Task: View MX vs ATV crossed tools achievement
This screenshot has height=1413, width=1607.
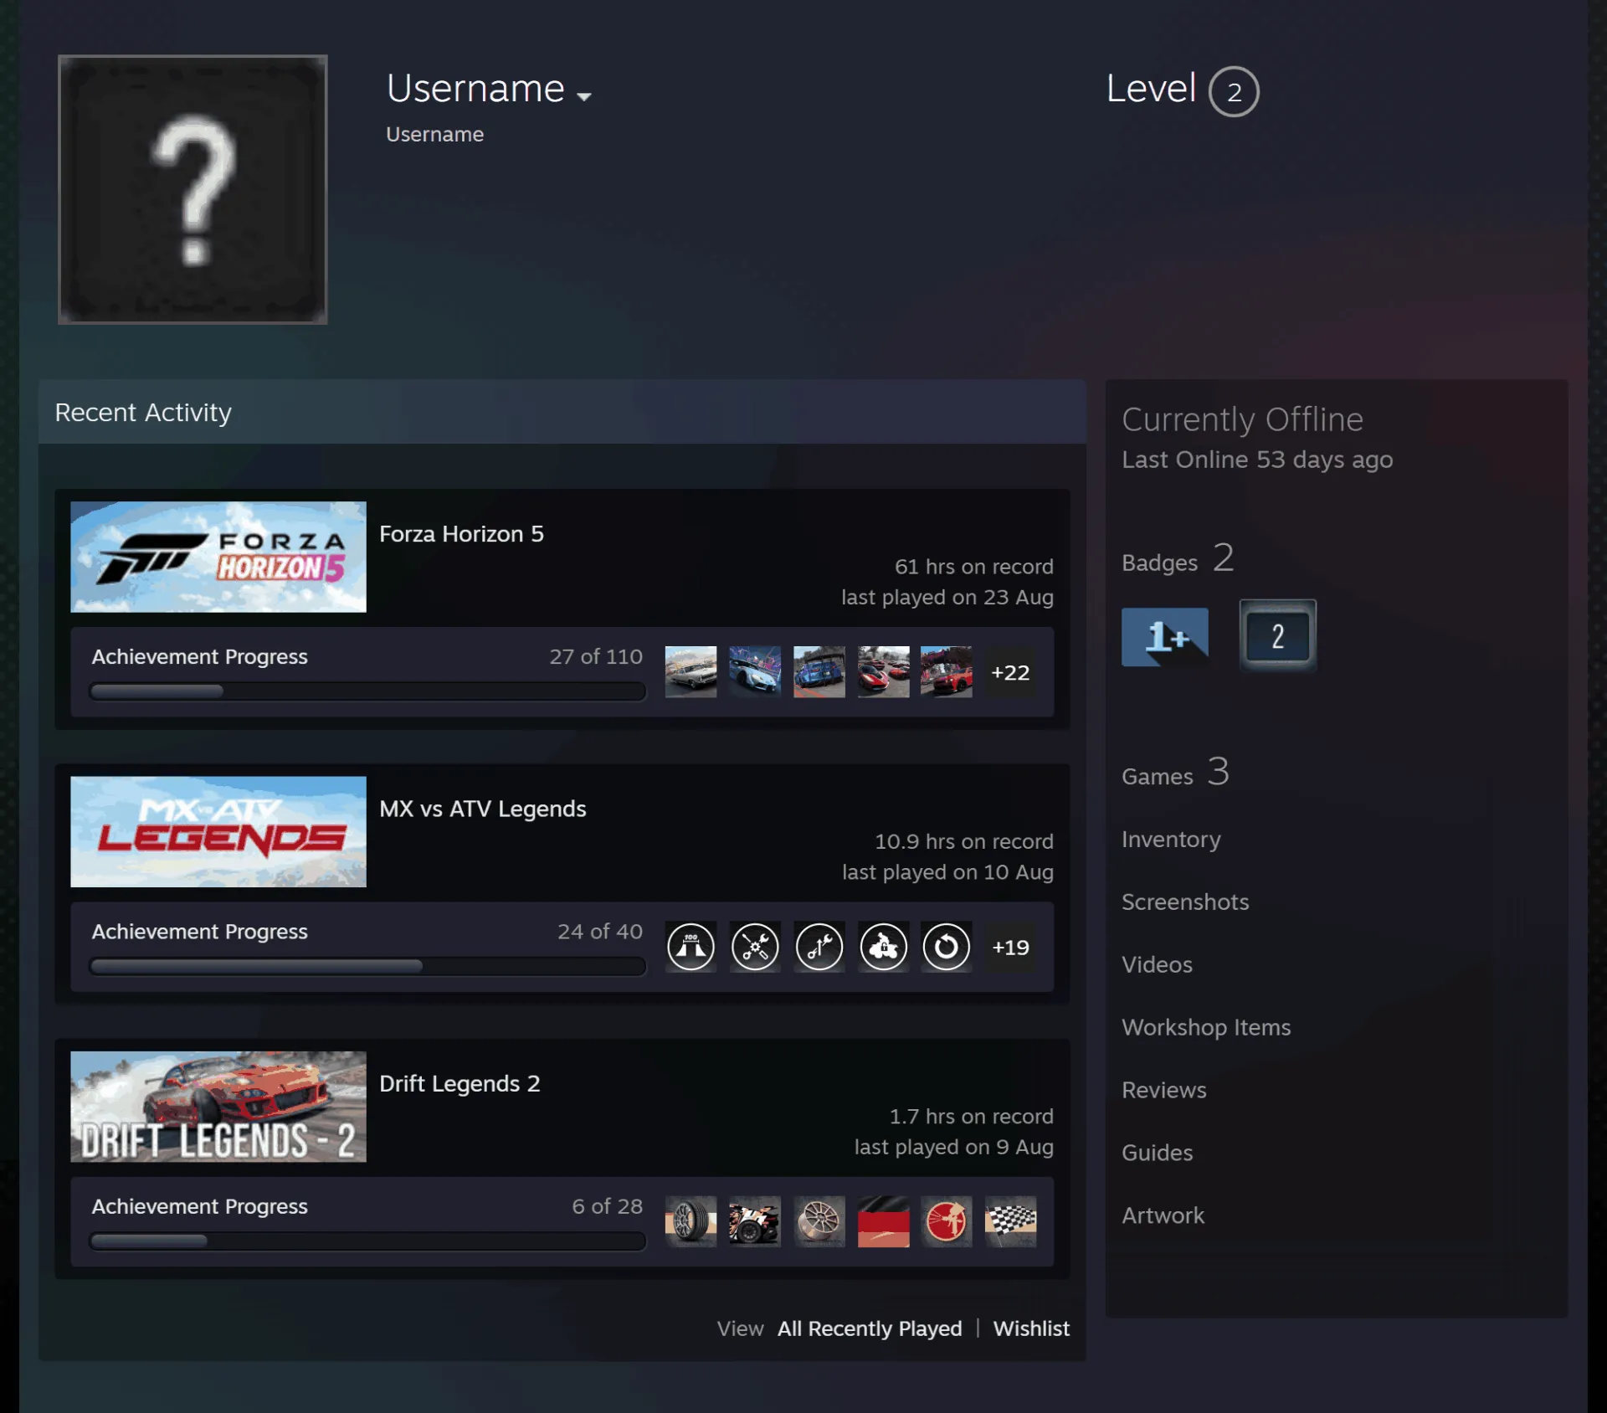Action: [755, 947]
